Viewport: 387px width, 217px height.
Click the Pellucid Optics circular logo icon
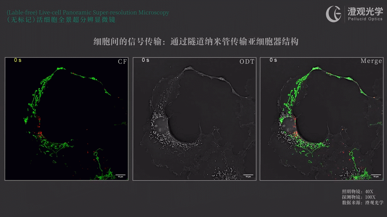click(x=333, y=14)
